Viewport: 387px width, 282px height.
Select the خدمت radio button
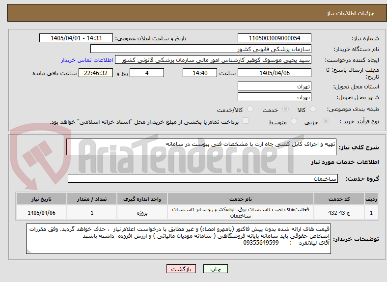point(285,109)
